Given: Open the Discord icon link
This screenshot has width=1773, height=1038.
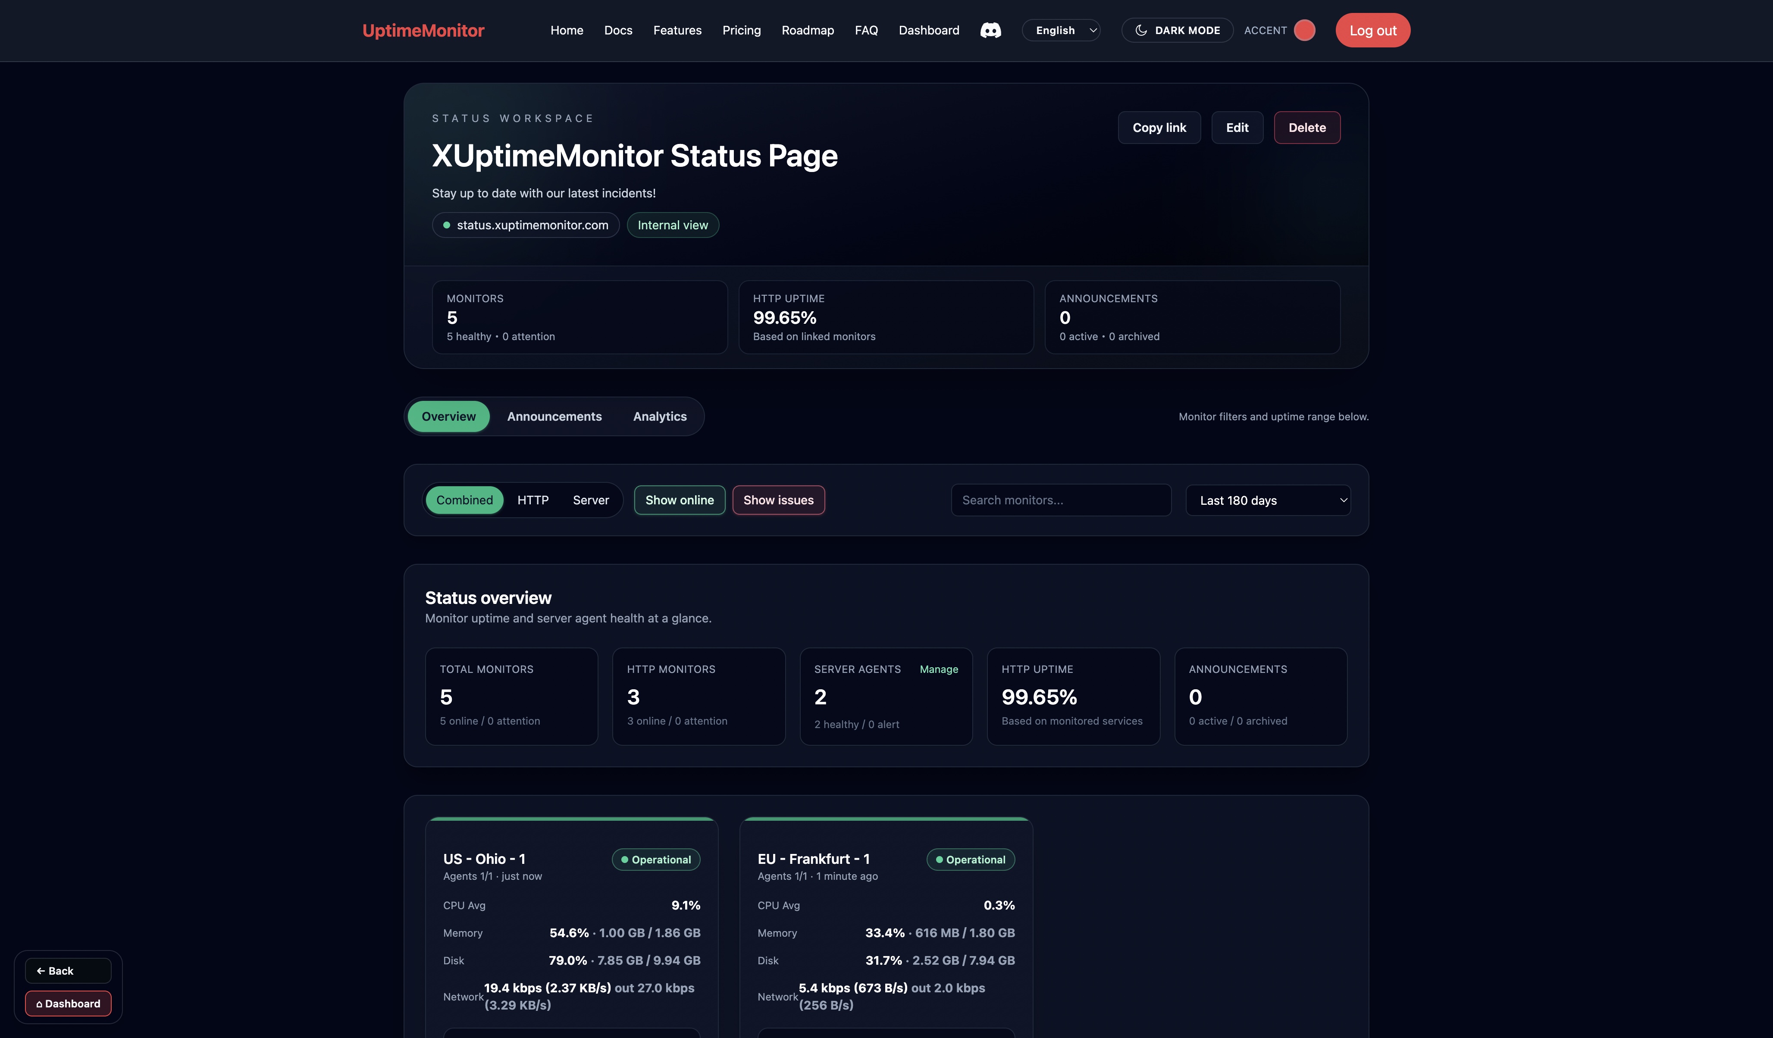Looking at the screenshot, I should [x=990, y=30].
